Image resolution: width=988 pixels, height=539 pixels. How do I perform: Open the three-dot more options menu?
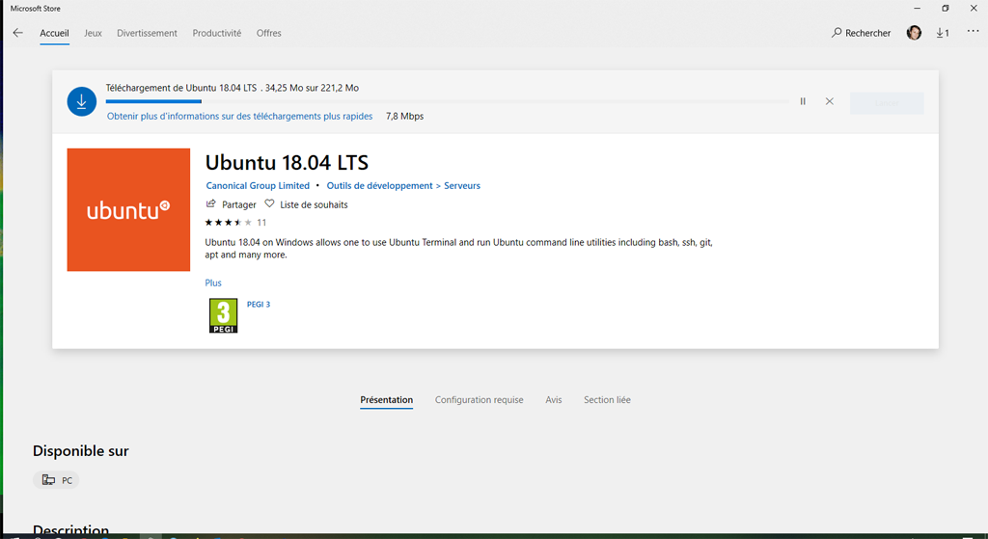(x=973, y=32)
